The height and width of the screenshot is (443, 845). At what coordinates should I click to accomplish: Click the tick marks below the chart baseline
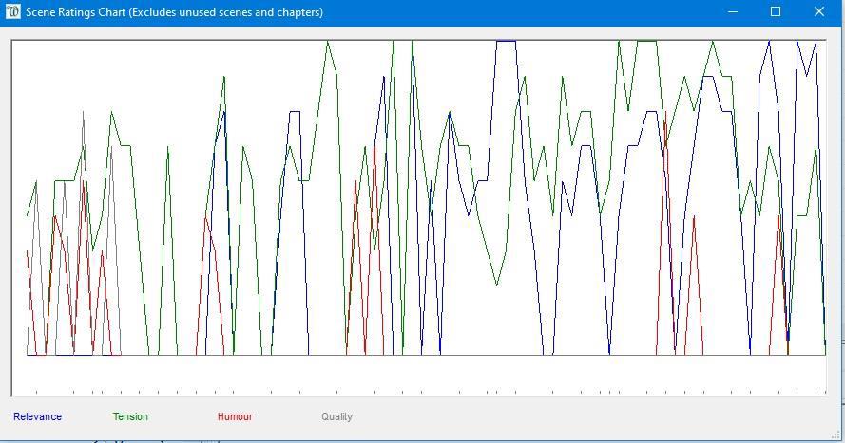point(428,391)
